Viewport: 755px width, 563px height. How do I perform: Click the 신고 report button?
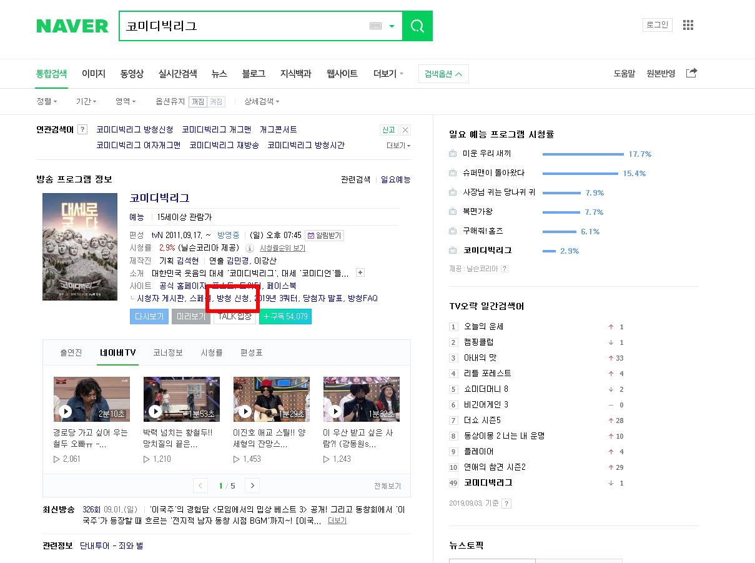coord(388,130)
